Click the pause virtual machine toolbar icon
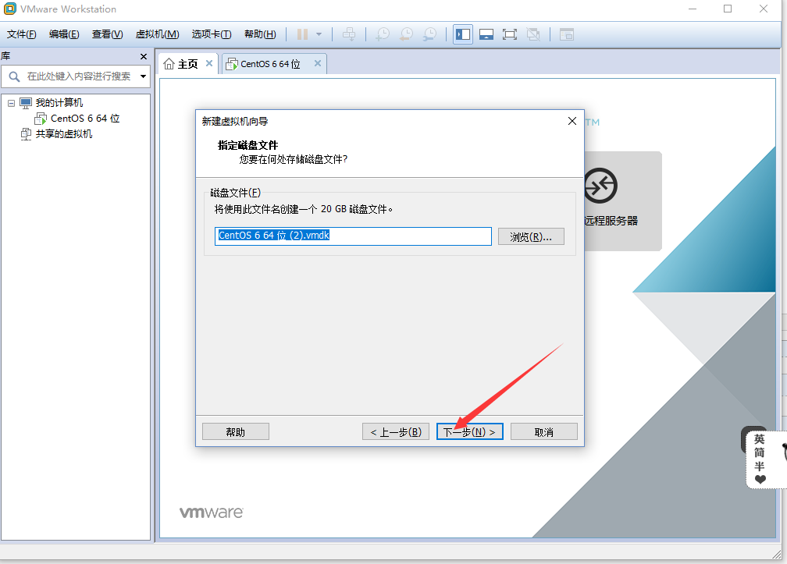787x564 pixels. (302, 34)
